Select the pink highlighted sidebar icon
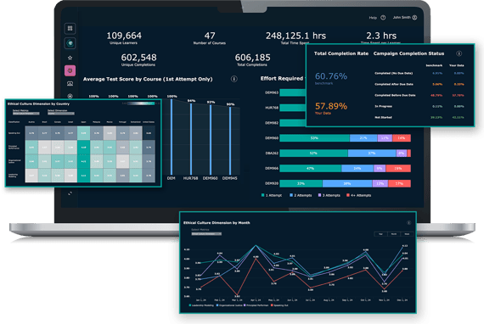The height and width of the screenshot is (324, 484). tap(70, 70)
